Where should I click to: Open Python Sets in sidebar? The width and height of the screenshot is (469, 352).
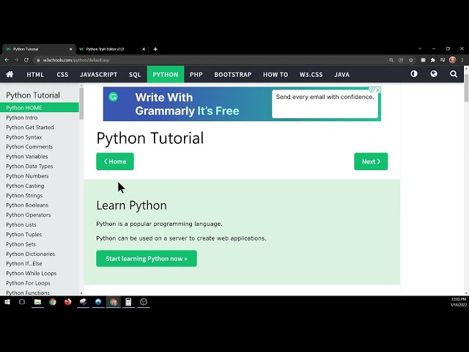point(21,244)
